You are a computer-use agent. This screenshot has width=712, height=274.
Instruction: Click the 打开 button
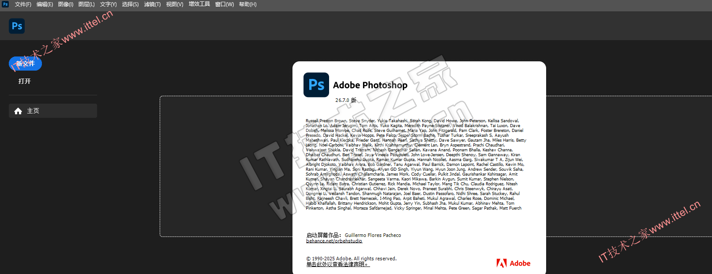tap(25, 81)
